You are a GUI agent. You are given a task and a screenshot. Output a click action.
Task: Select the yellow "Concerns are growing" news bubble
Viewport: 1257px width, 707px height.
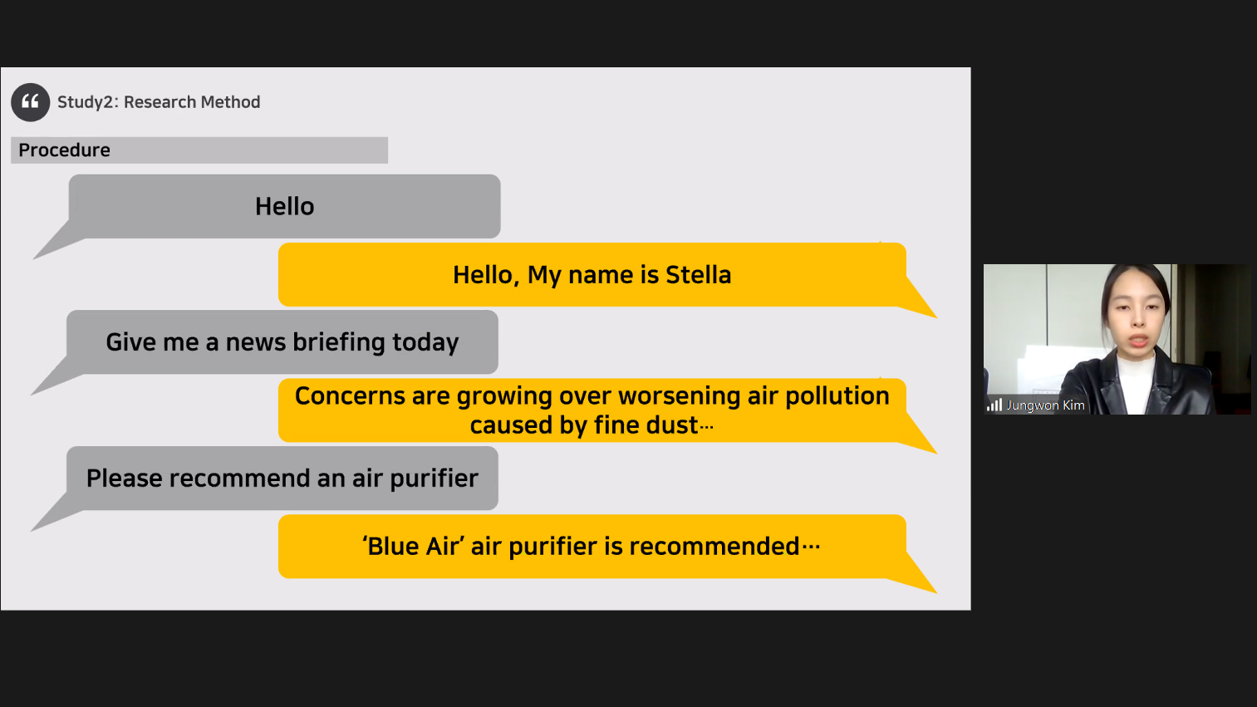coord(592,410)
